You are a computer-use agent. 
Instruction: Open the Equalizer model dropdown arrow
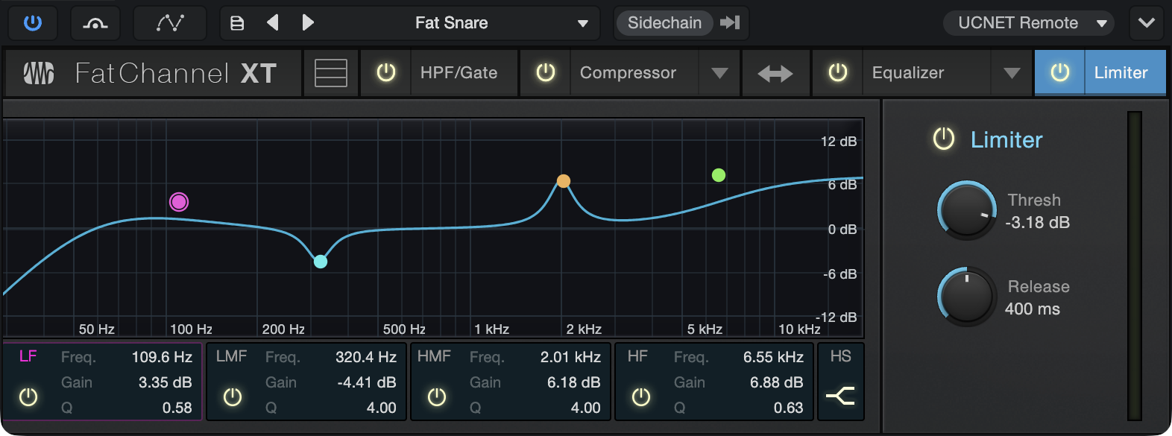tap(1012, 73)
